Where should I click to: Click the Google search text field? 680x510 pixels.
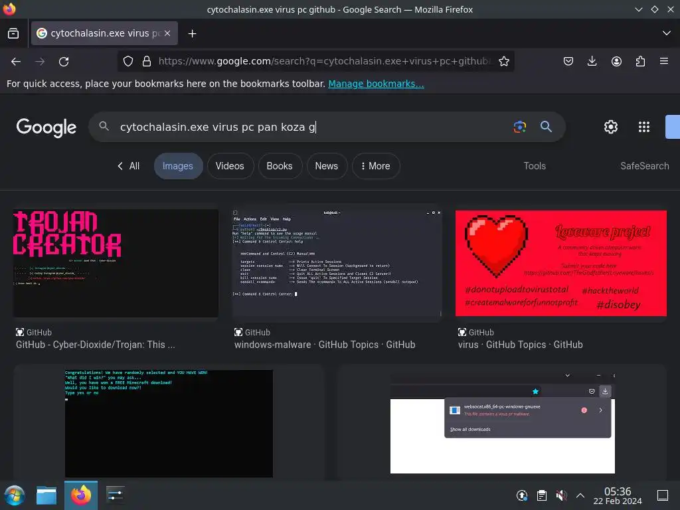click(312, 127)
